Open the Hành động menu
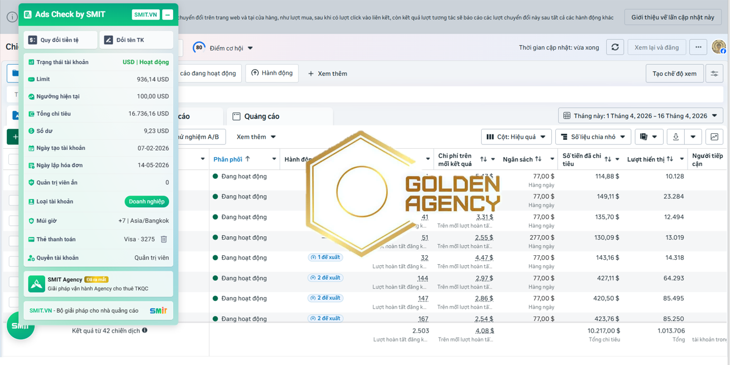The width and height of the screenshot is (730, 365). point(272,73)
